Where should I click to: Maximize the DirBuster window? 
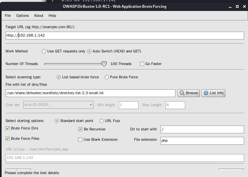click(237, 6)
